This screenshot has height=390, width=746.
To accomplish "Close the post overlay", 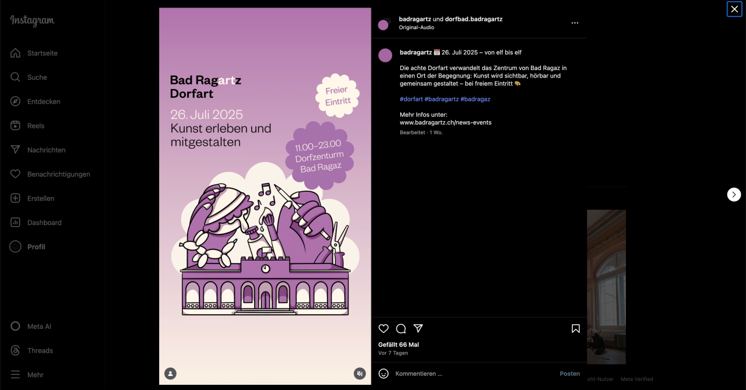I will click(x=734, y=9).
